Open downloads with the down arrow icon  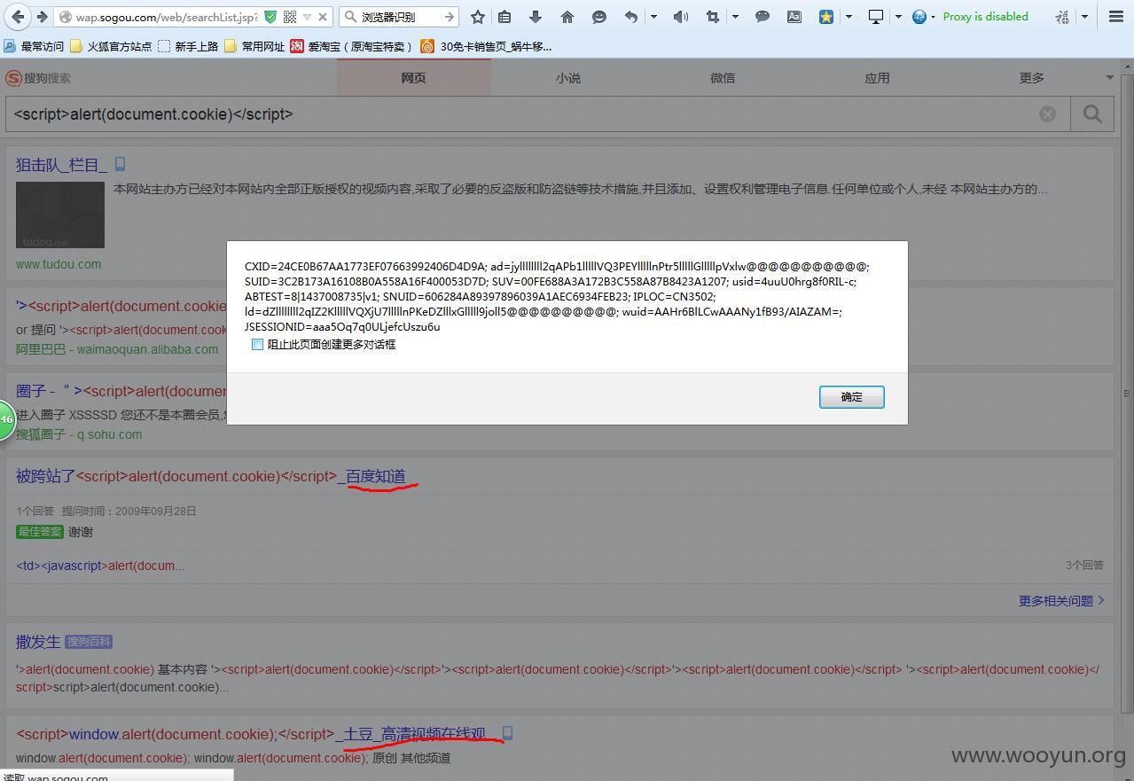tap(536, 16)
